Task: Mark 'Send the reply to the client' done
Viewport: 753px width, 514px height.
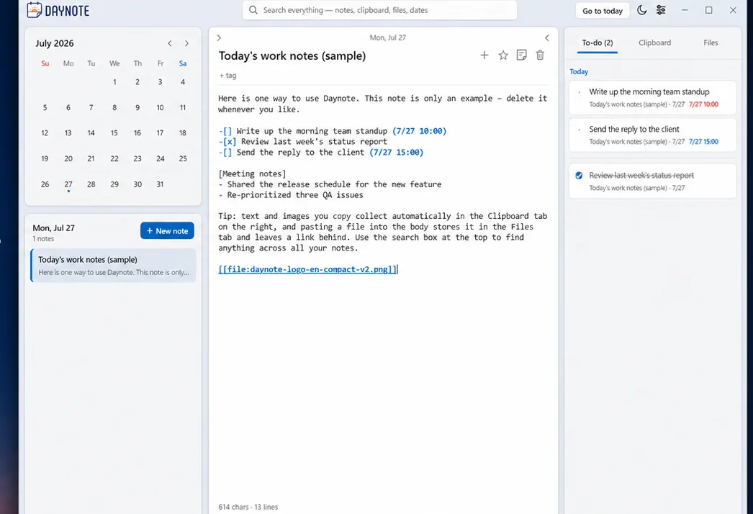Action: point(580,130)
